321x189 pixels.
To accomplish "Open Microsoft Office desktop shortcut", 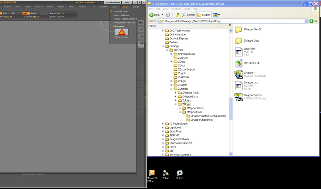I will pos(152,176).
